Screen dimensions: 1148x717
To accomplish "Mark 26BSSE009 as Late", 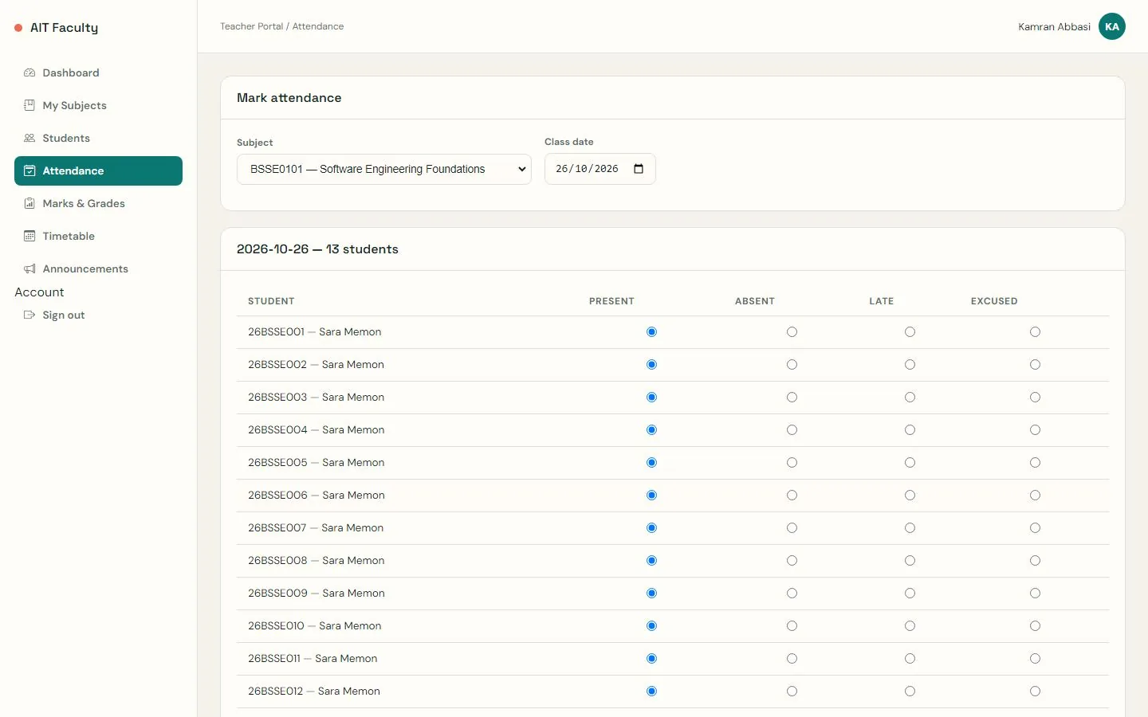I will tap(910, 594).
